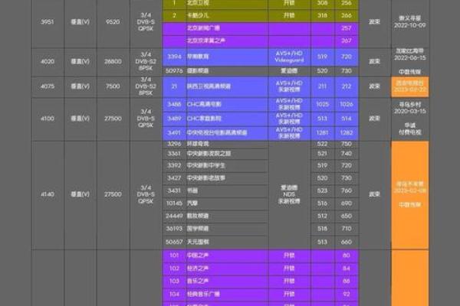This screenshot has height=306, width=460.
Task: Click the symbol rate value '9520'
Action: click(x=113, y=21)
